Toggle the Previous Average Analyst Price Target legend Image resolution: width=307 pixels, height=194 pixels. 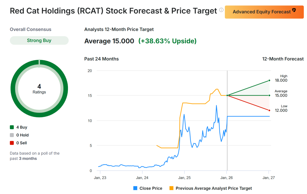(x=210, y=188)
